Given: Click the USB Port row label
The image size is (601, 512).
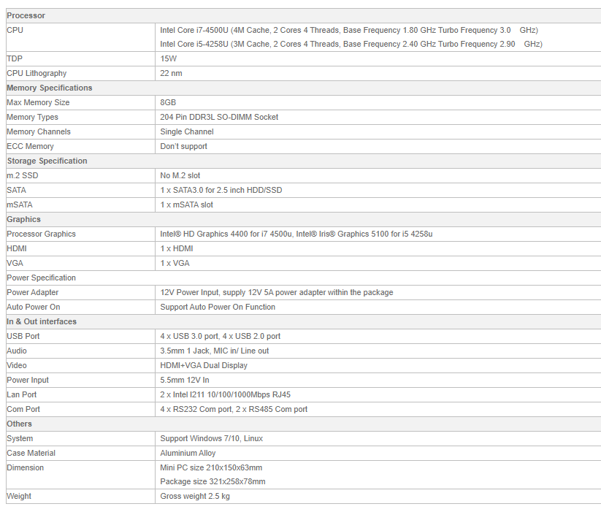Looking at the screenshot, I should point(23,336).
